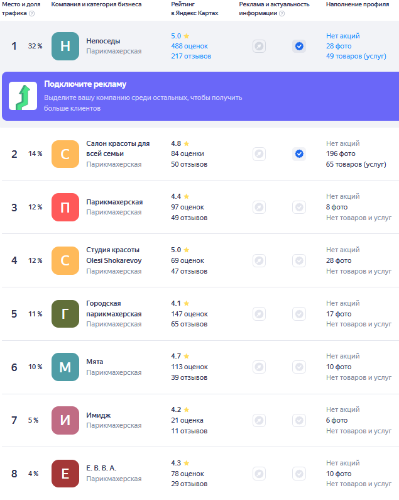Open the 217 отзывов link
399x500 pixels.
click(x=191, y=56)
